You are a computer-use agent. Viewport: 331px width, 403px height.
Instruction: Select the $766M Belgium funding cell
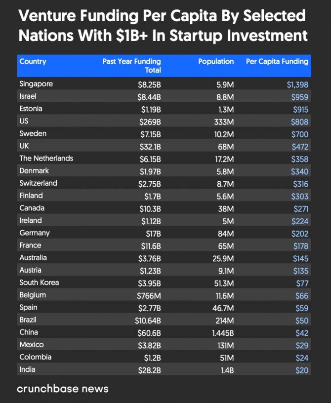[149, 296]
